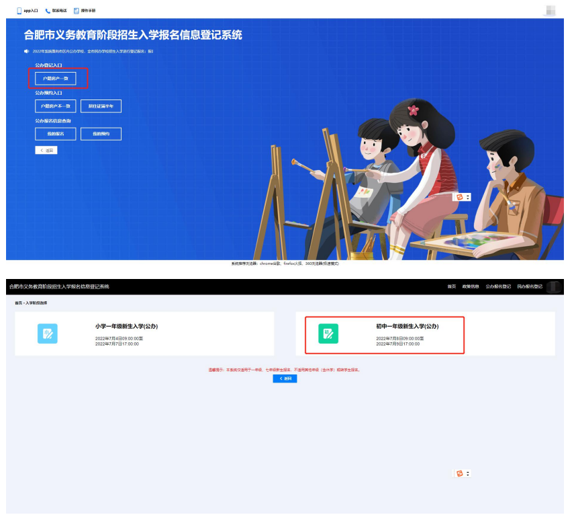The image size is (574, 519).
Task: Click the blue 小学一年级新生入学 pencil icon
Action: click(48, 334)
